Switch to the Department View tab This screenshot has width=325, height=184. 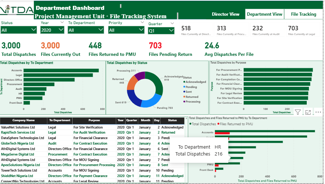(264, 14)
